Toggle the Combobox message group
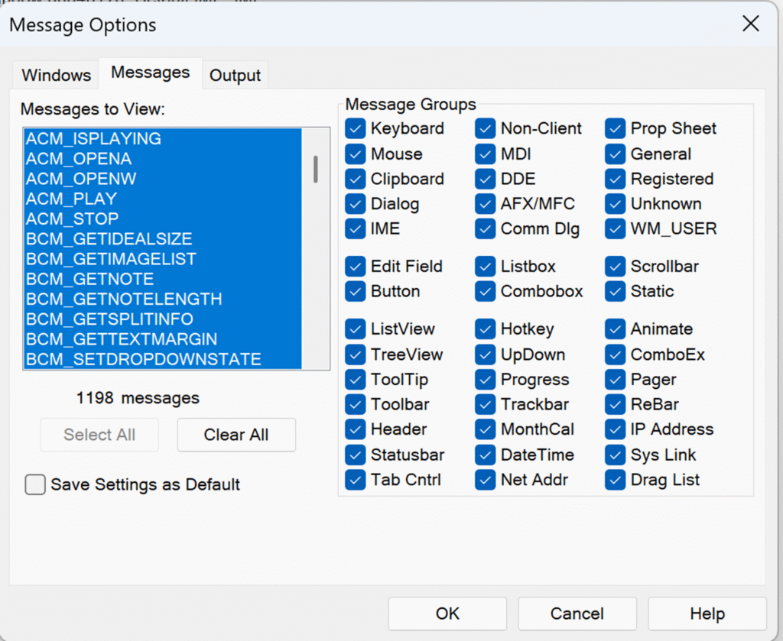Image resolution: width=783 pixels, height=641 pixels. (x=485, y=291)
